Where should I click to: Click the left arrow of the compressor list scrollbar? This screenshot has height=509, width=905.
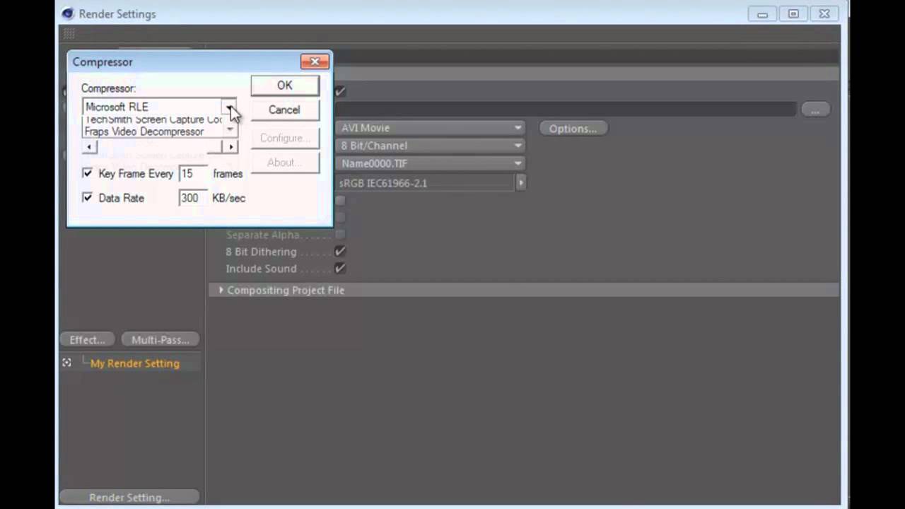[89, 146]
